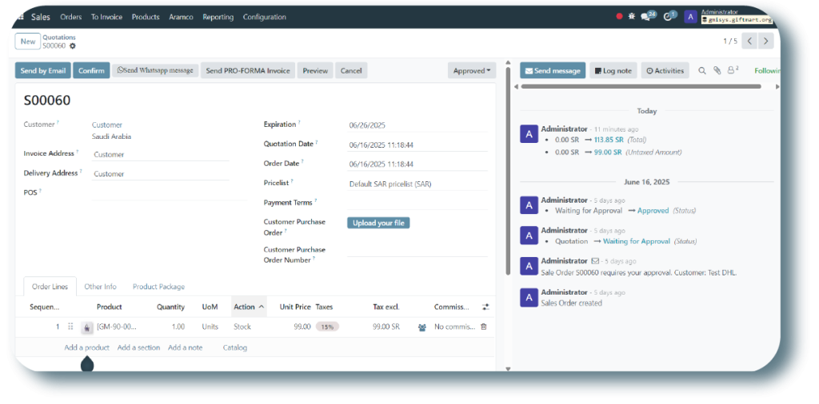Open the Products menu
This screenshot has width=819, height=404.
(146, 17)
